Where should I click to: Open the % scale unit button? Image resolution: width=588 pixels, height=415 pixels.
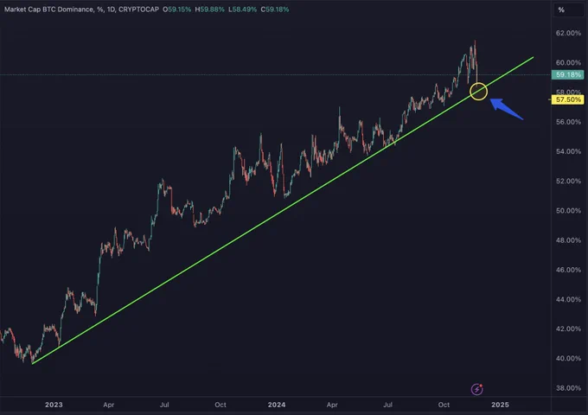pos(568,10)
